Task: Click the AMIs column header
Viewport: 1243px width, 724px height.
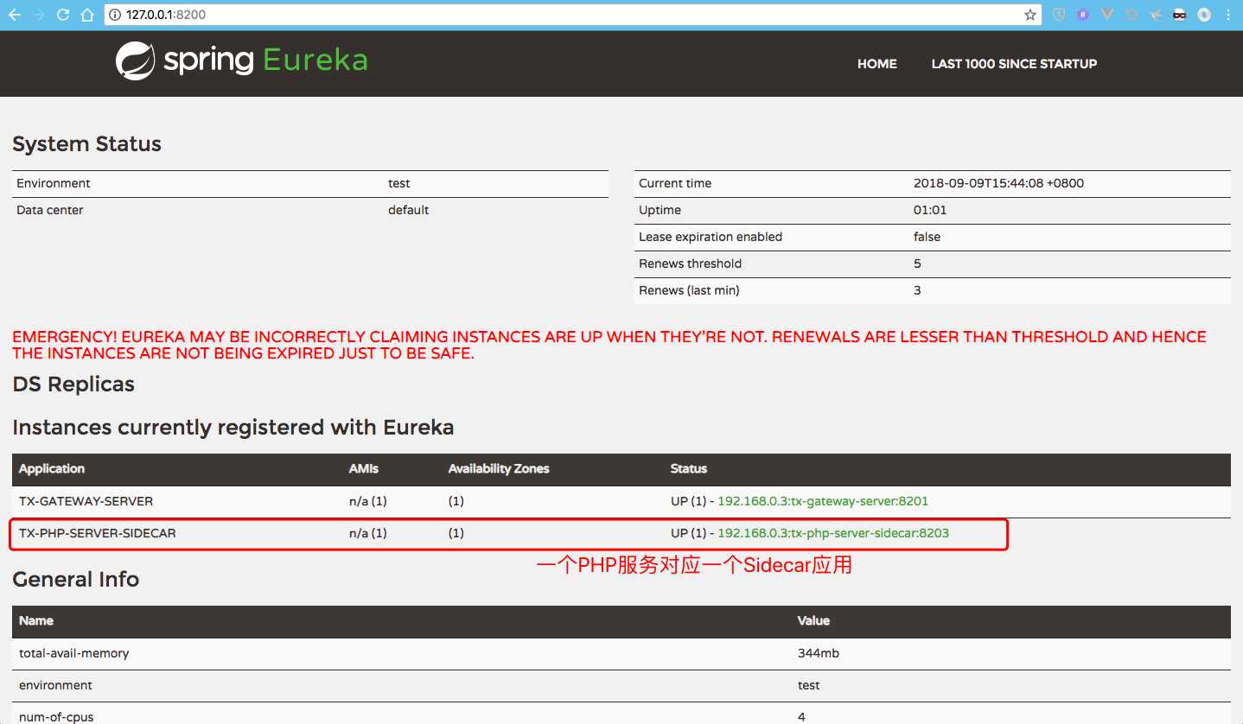Action: [x=364, y=469]
